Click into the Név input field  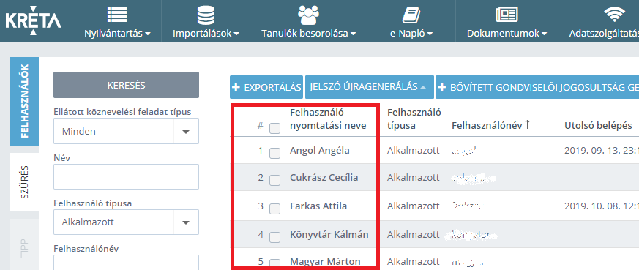pos(127,177)
